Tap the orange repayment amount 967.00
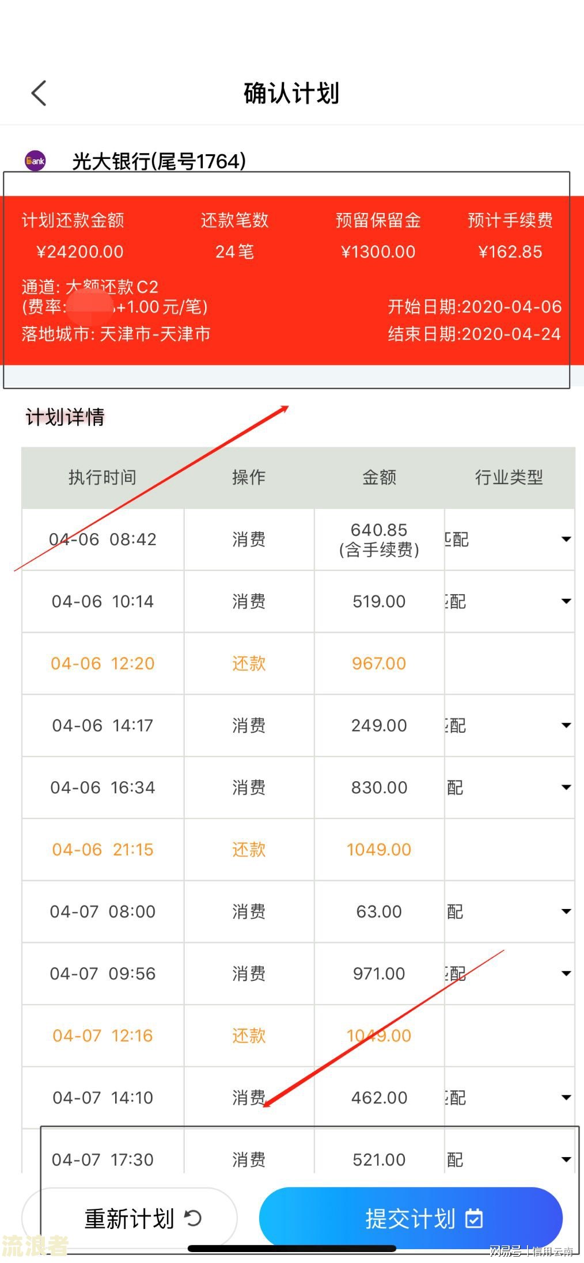The width and height of the screenshot is (584, 1263). 379,663
